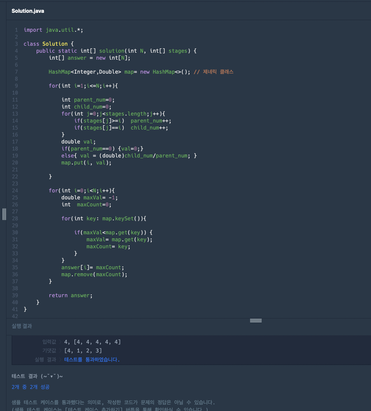Click the vertical panel resize handle at left

[x=4, y=214]
